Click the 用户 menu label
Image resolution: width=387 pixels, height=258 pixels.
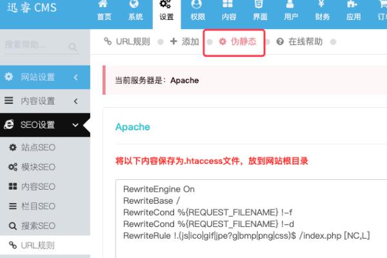(292, 17)
